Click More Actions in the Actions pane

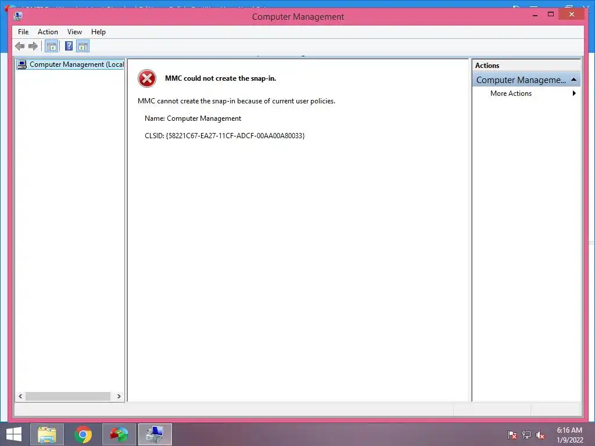point(511,93)
